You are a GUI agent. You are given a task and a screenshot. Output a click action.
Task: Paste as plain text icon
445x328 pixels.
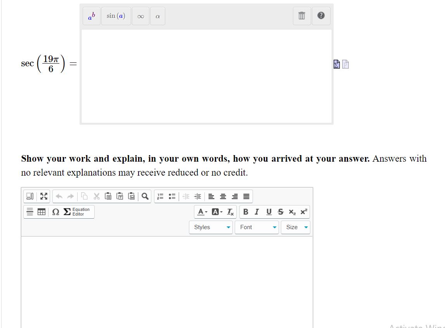click(120, 196)
